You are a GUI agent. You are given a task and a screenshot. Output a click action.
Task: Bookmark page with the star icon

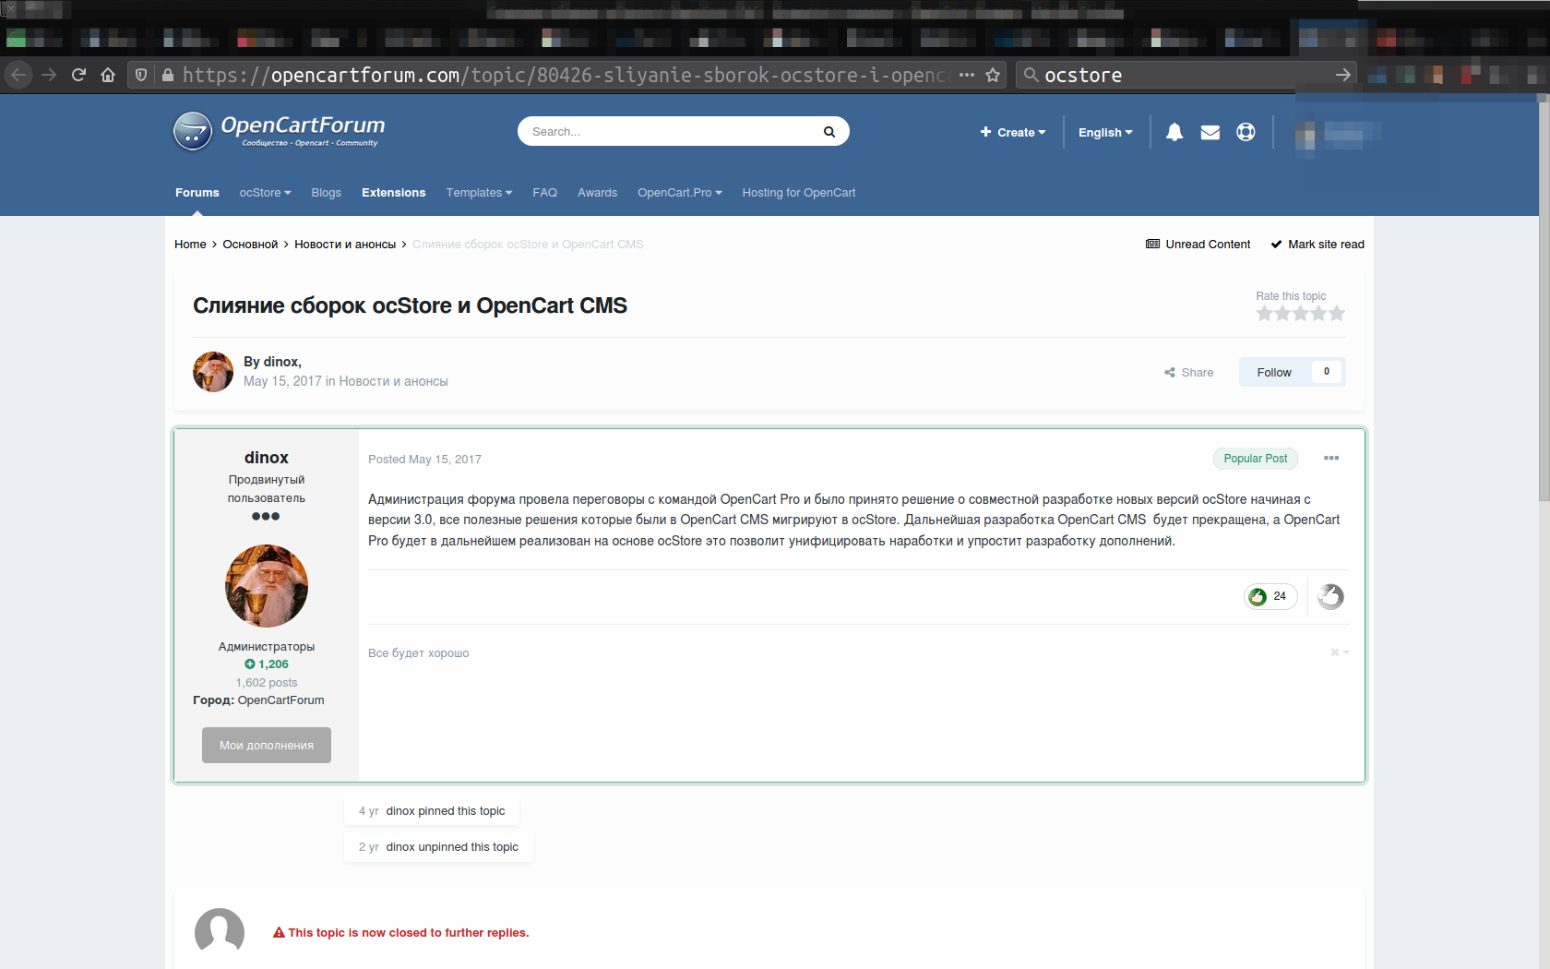click(993, 75)
